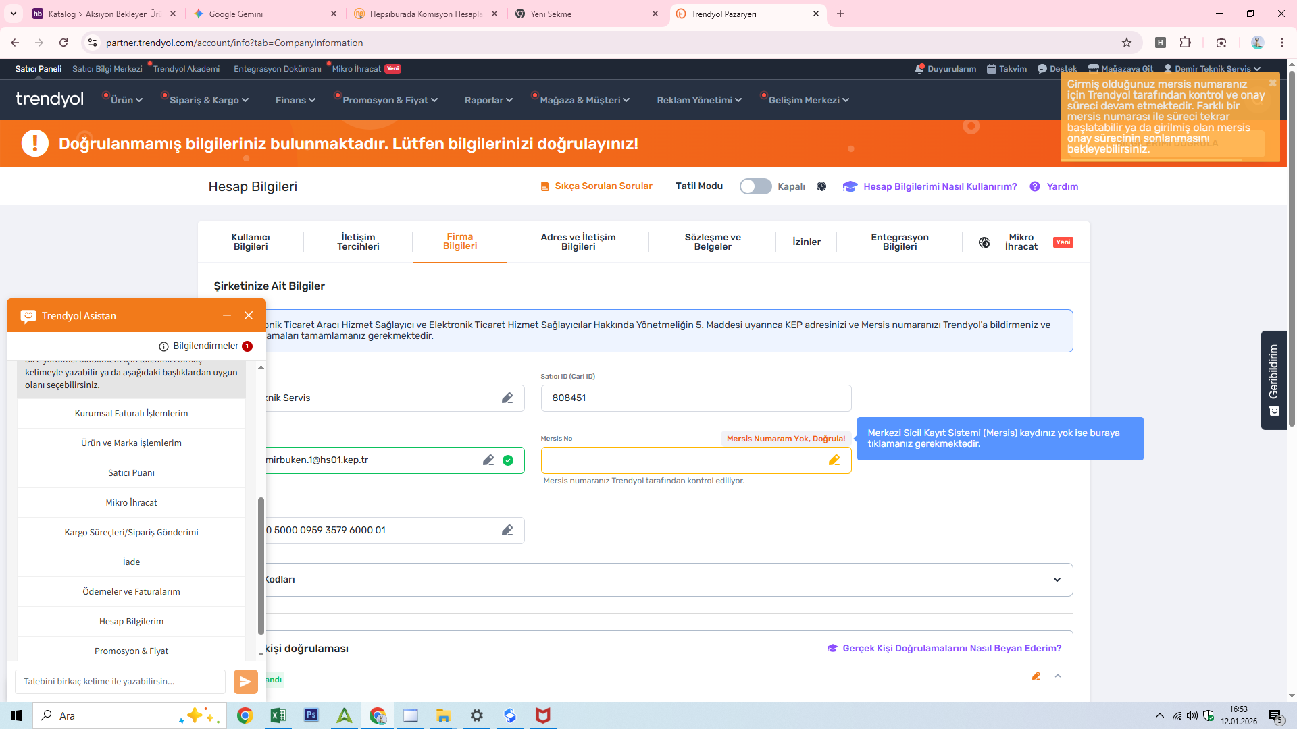Open the Chrome extensions puzzle icon

coord(1185,43)
